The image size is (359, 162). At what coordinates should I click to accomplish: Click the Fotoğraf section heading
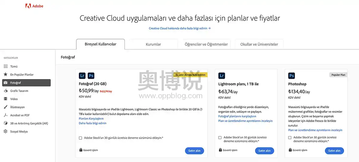pyautogui.click(x=68, y=57)
